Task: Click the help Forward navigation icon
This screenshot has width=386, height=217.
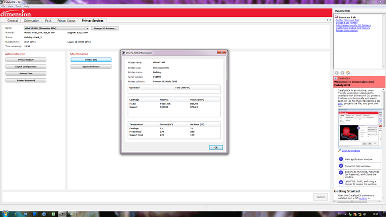Action: point(342,73)
